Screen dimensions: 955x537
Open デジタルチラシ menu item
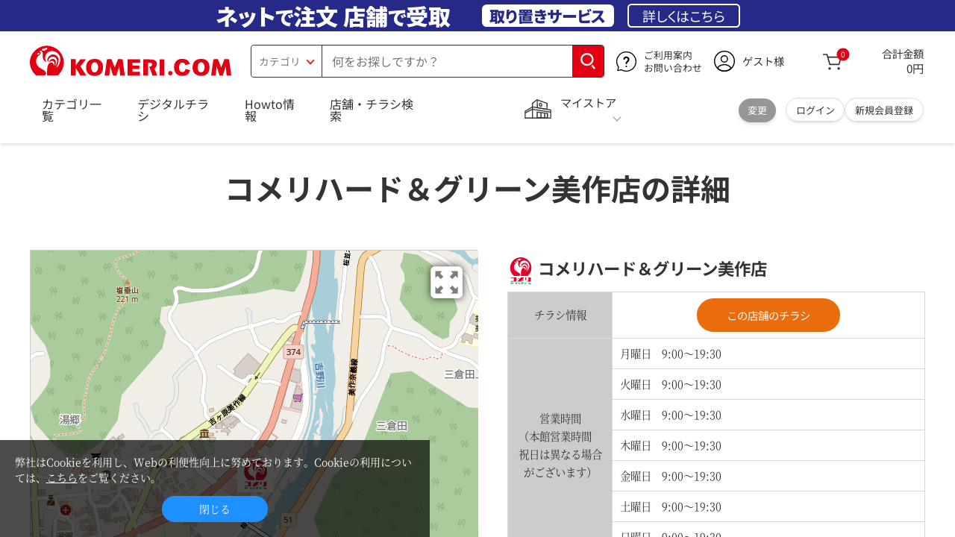point(172,110)
